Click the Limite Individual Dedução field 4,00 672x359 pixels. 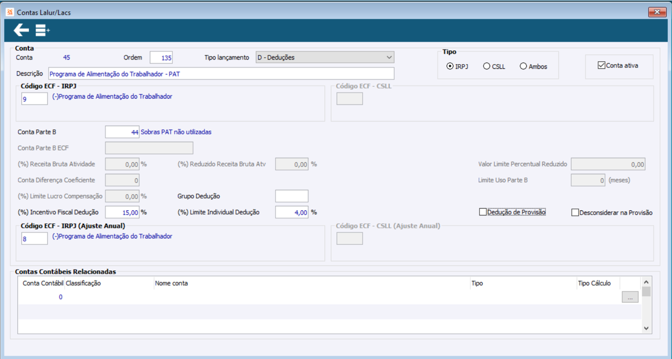coord(292,212)
